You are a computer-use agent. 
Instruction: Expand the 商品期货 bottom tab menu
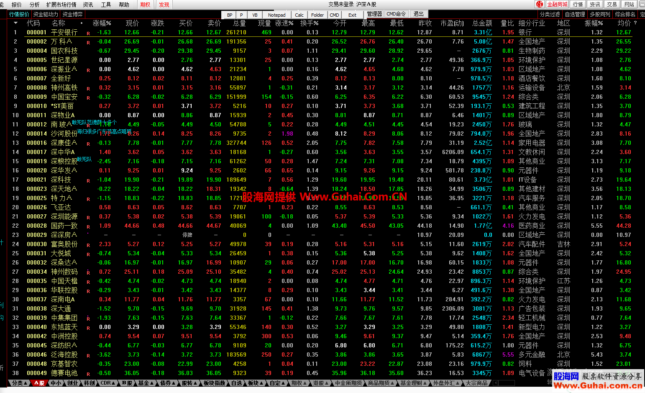click(x=381, y=383)
